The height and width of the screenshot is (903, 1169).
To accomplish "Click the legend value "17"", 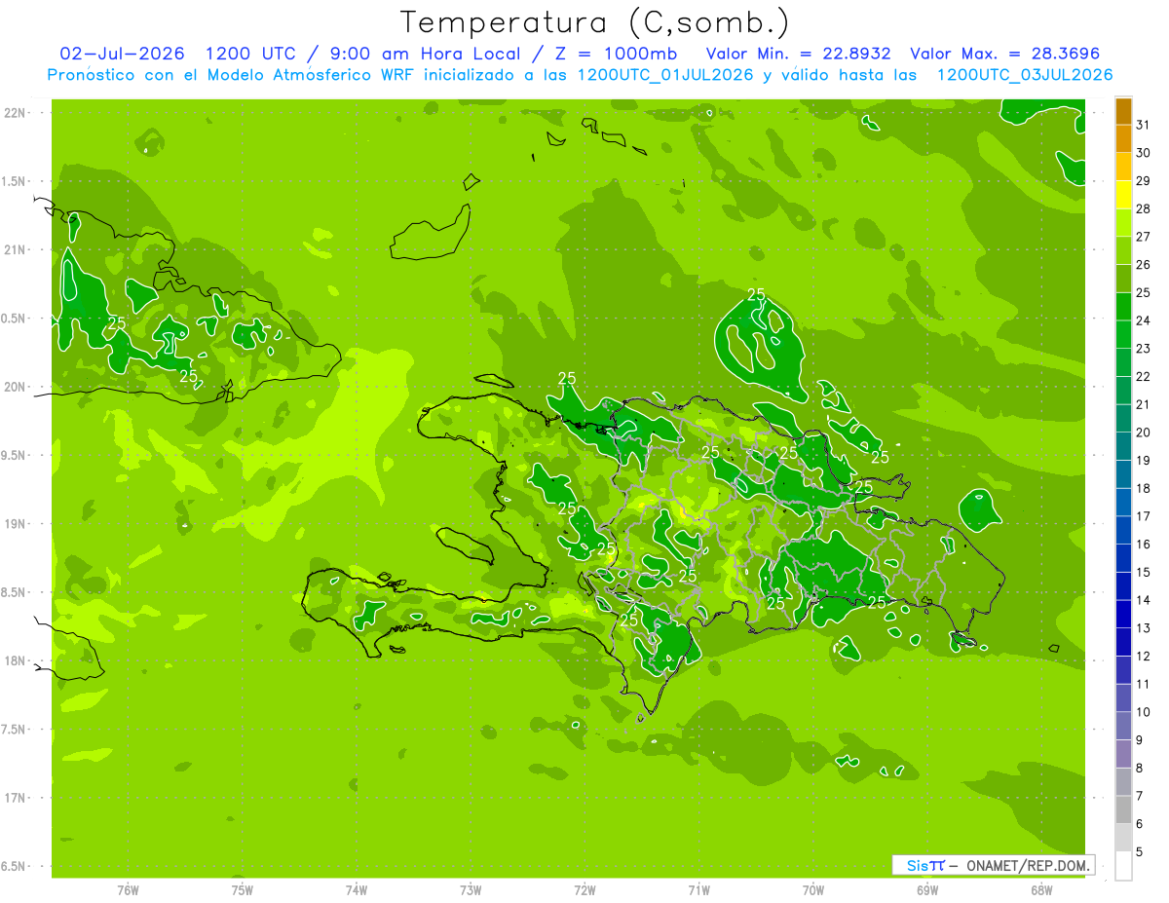I will click(x=1143, y=516).
